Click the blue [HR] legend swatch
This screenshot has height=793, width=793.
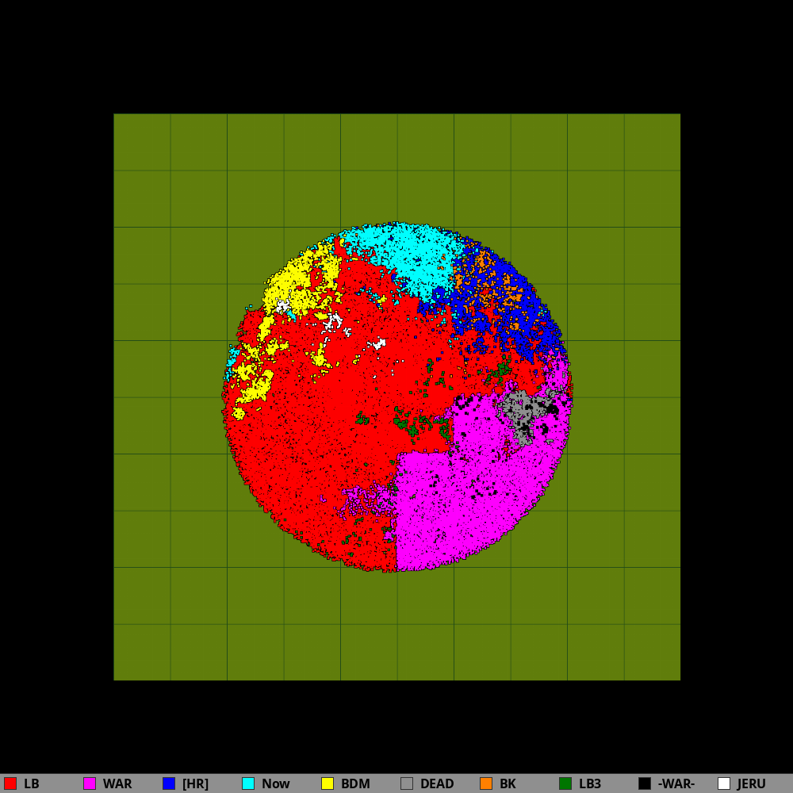point(169,783)
